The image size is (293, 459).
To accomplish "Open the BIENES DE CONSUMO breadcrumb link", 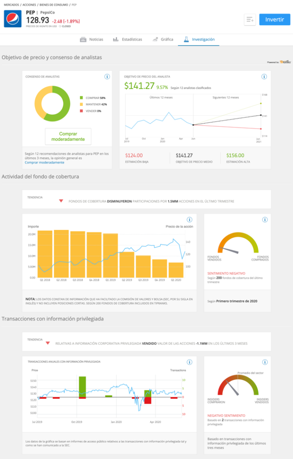I will tap(53, 5).
